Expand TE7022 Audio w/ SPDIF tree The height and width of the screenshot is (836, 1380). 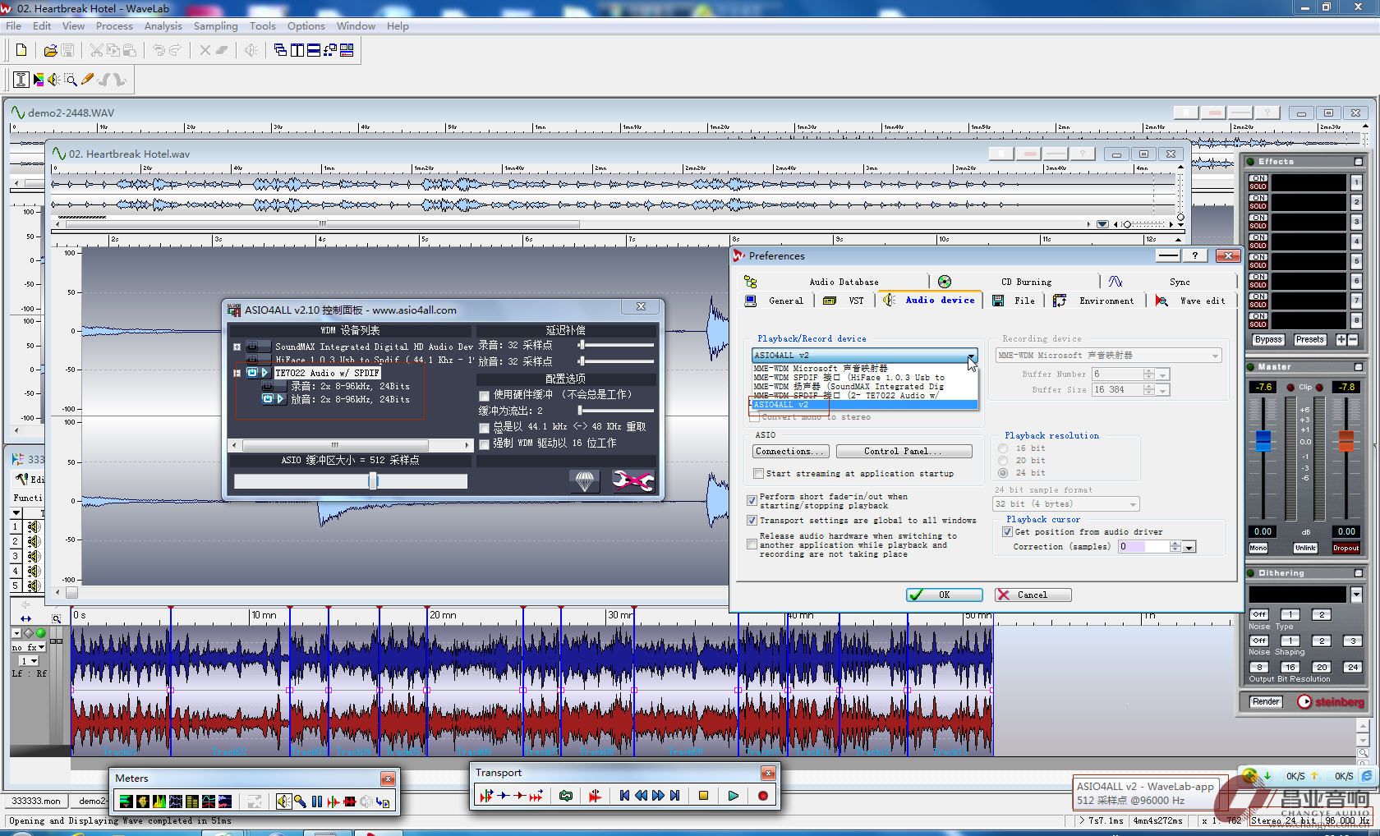[x=237, y=373]
